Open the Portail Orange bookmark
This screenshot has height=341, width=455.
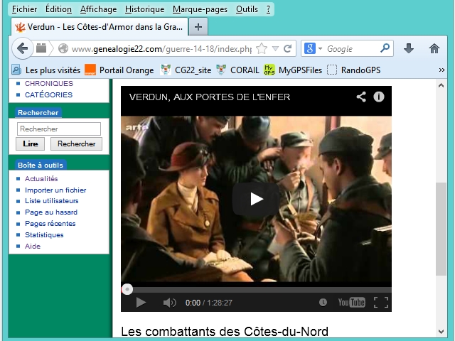[x=119, y=70]
